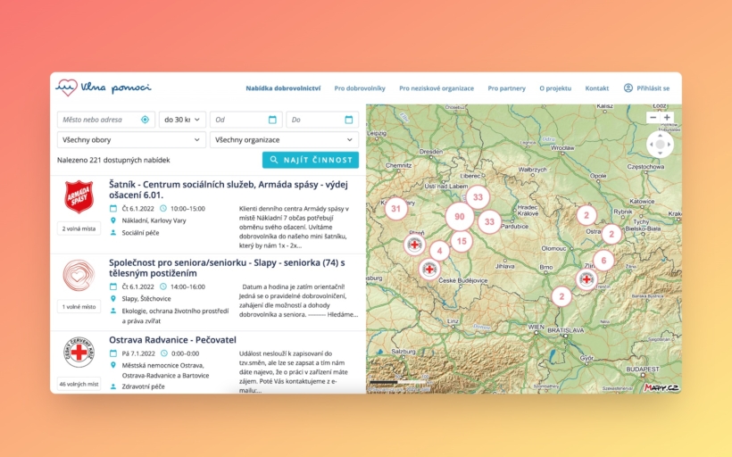Focus the 'Město nebo adresa' input field
Viewport: 732px width, 457px height.
106,120
